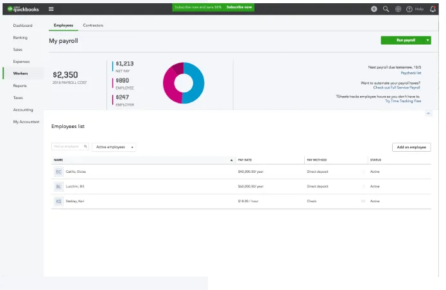The image size is (446, 290).
Task: Open the Active employees filter dropdown
Action: pyautogui.click(x=114, y=147)
